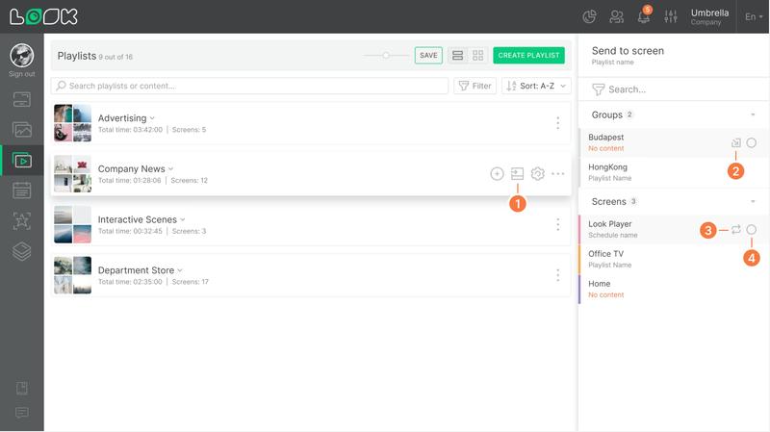
Task: Expand the Department Store chevron
Action: pos(180,270)
